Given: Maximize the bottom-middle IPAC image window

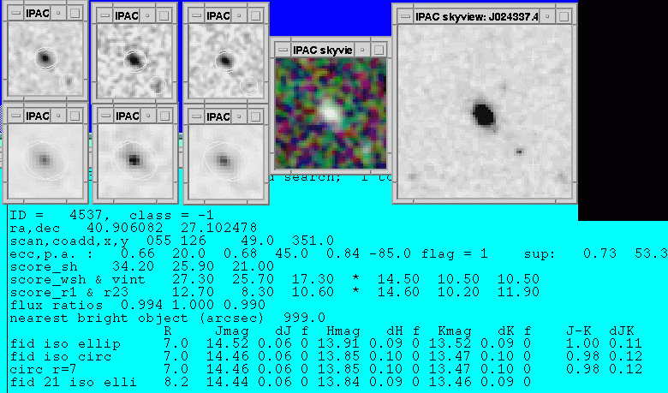Looking at the screenshot, I should 164,116.
